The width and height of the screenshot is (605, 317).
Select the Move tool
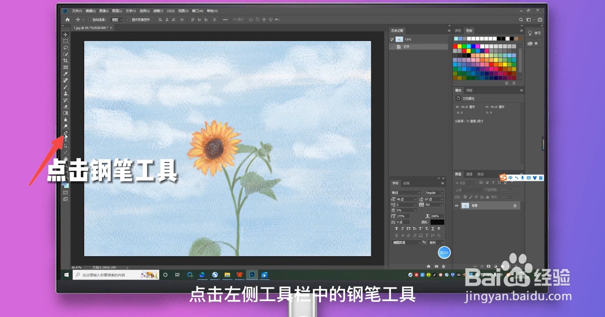(x=65, y=34)
